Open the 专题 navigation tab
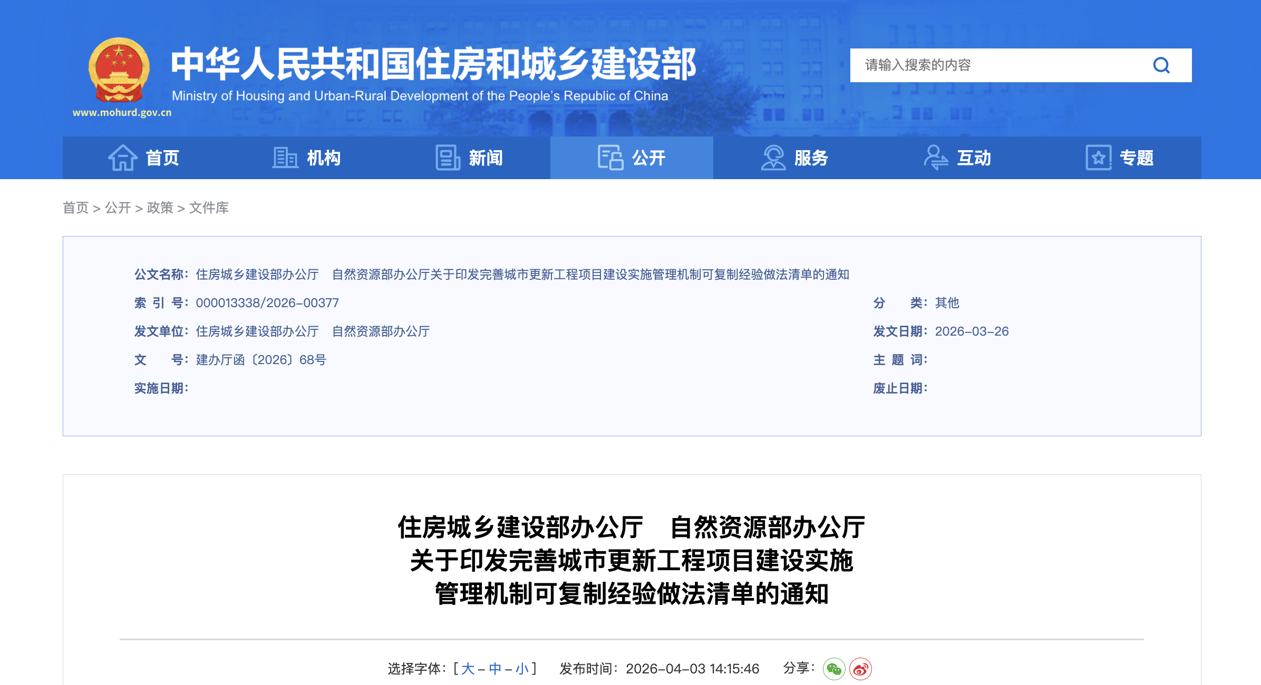The height and width of the screenshot is (685, 1261). (x=1136, y=158)
